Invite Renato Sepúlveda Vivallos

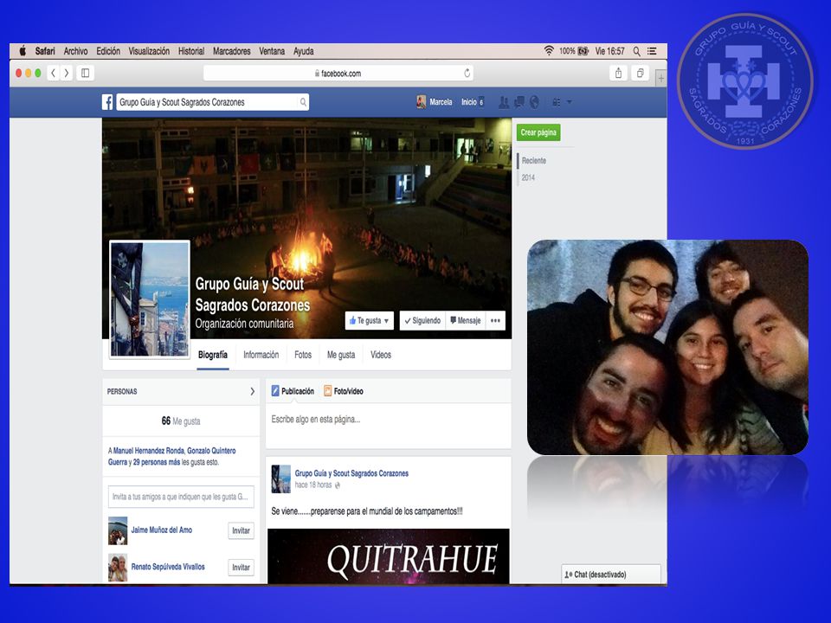[x=242, y=568]
